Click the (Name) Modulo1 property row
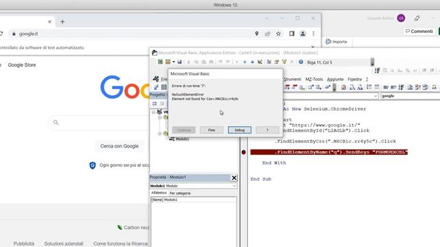The width and height of the screenshot is (440, 247). 193,200
